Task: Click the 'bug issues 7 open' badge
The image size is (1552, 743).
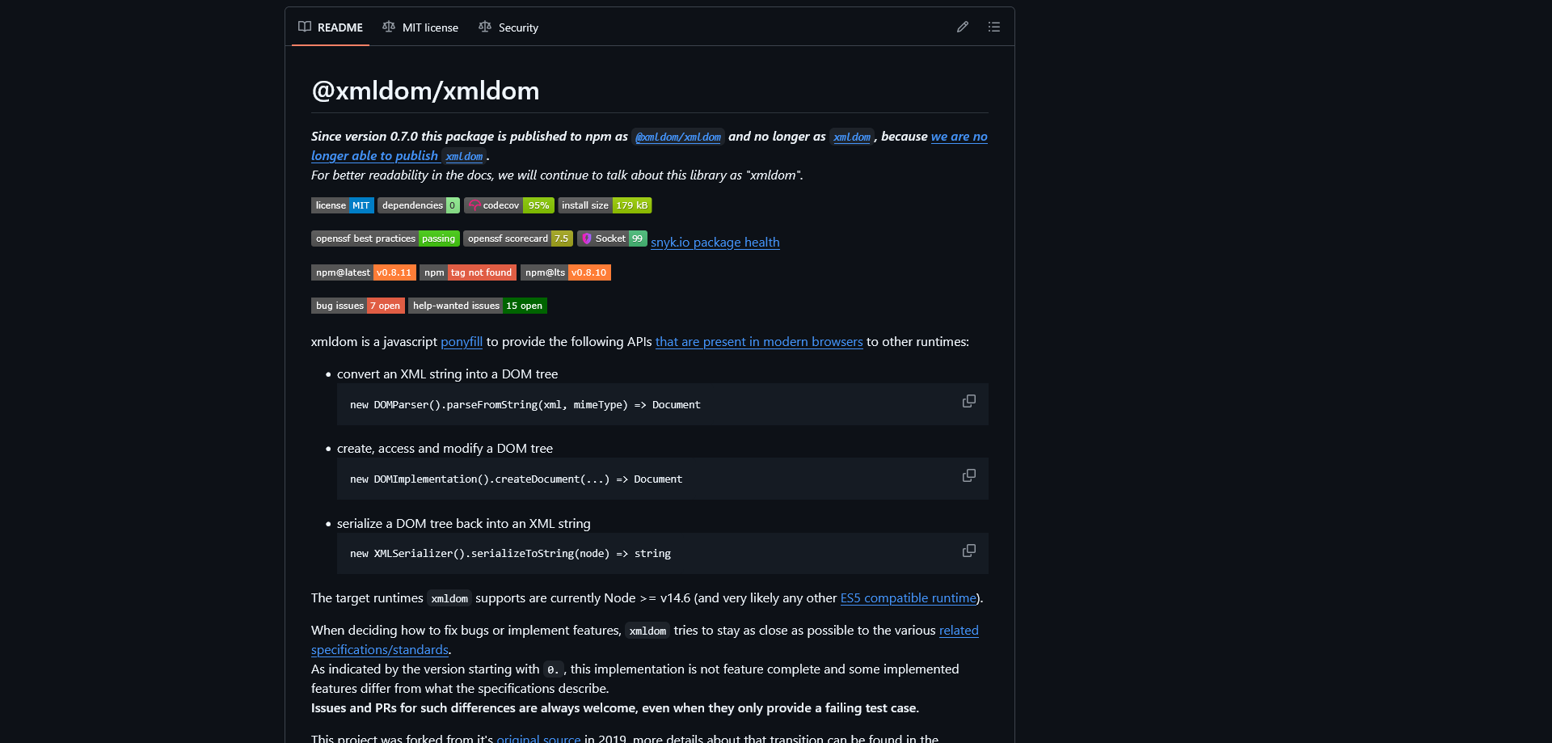Action: (x=357, y=306)
